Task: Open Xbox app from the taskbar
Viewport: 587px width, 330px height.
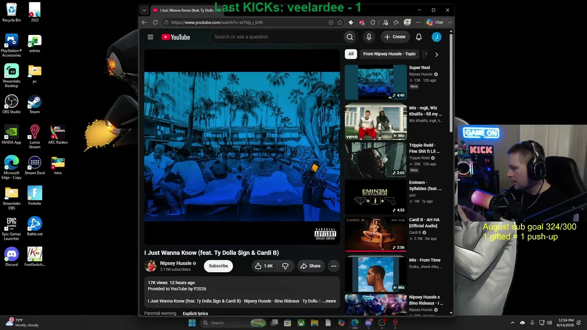Action: [x=301, y=323]
